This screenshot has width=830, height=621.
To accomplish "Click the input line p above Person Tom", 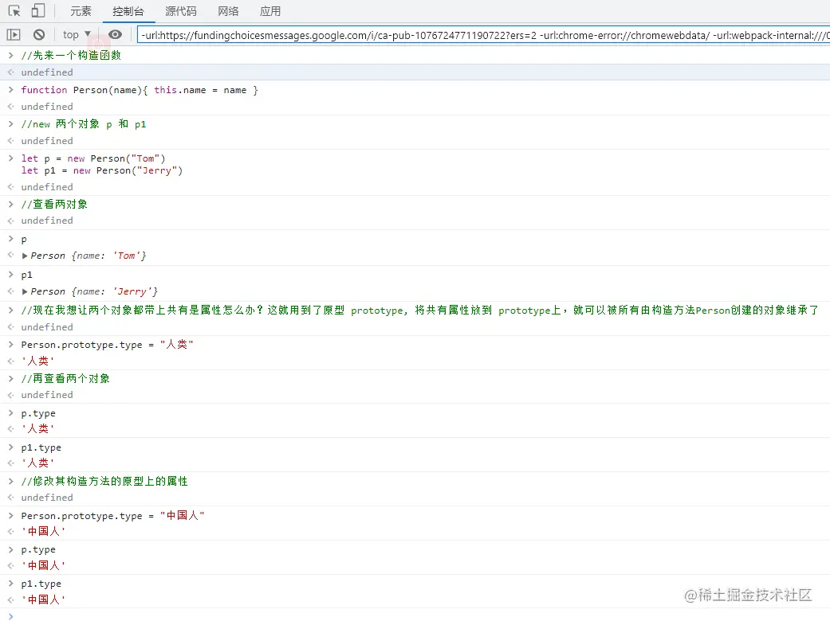I will pos(24,240).
